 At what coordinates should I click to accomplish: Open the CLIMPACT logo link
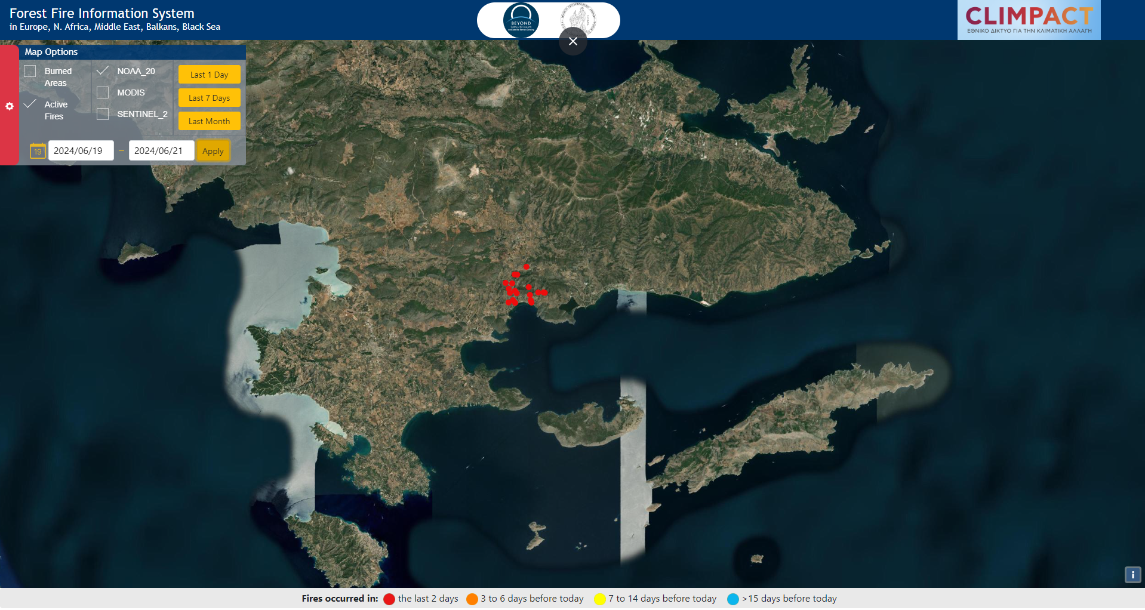(1029, 20)
